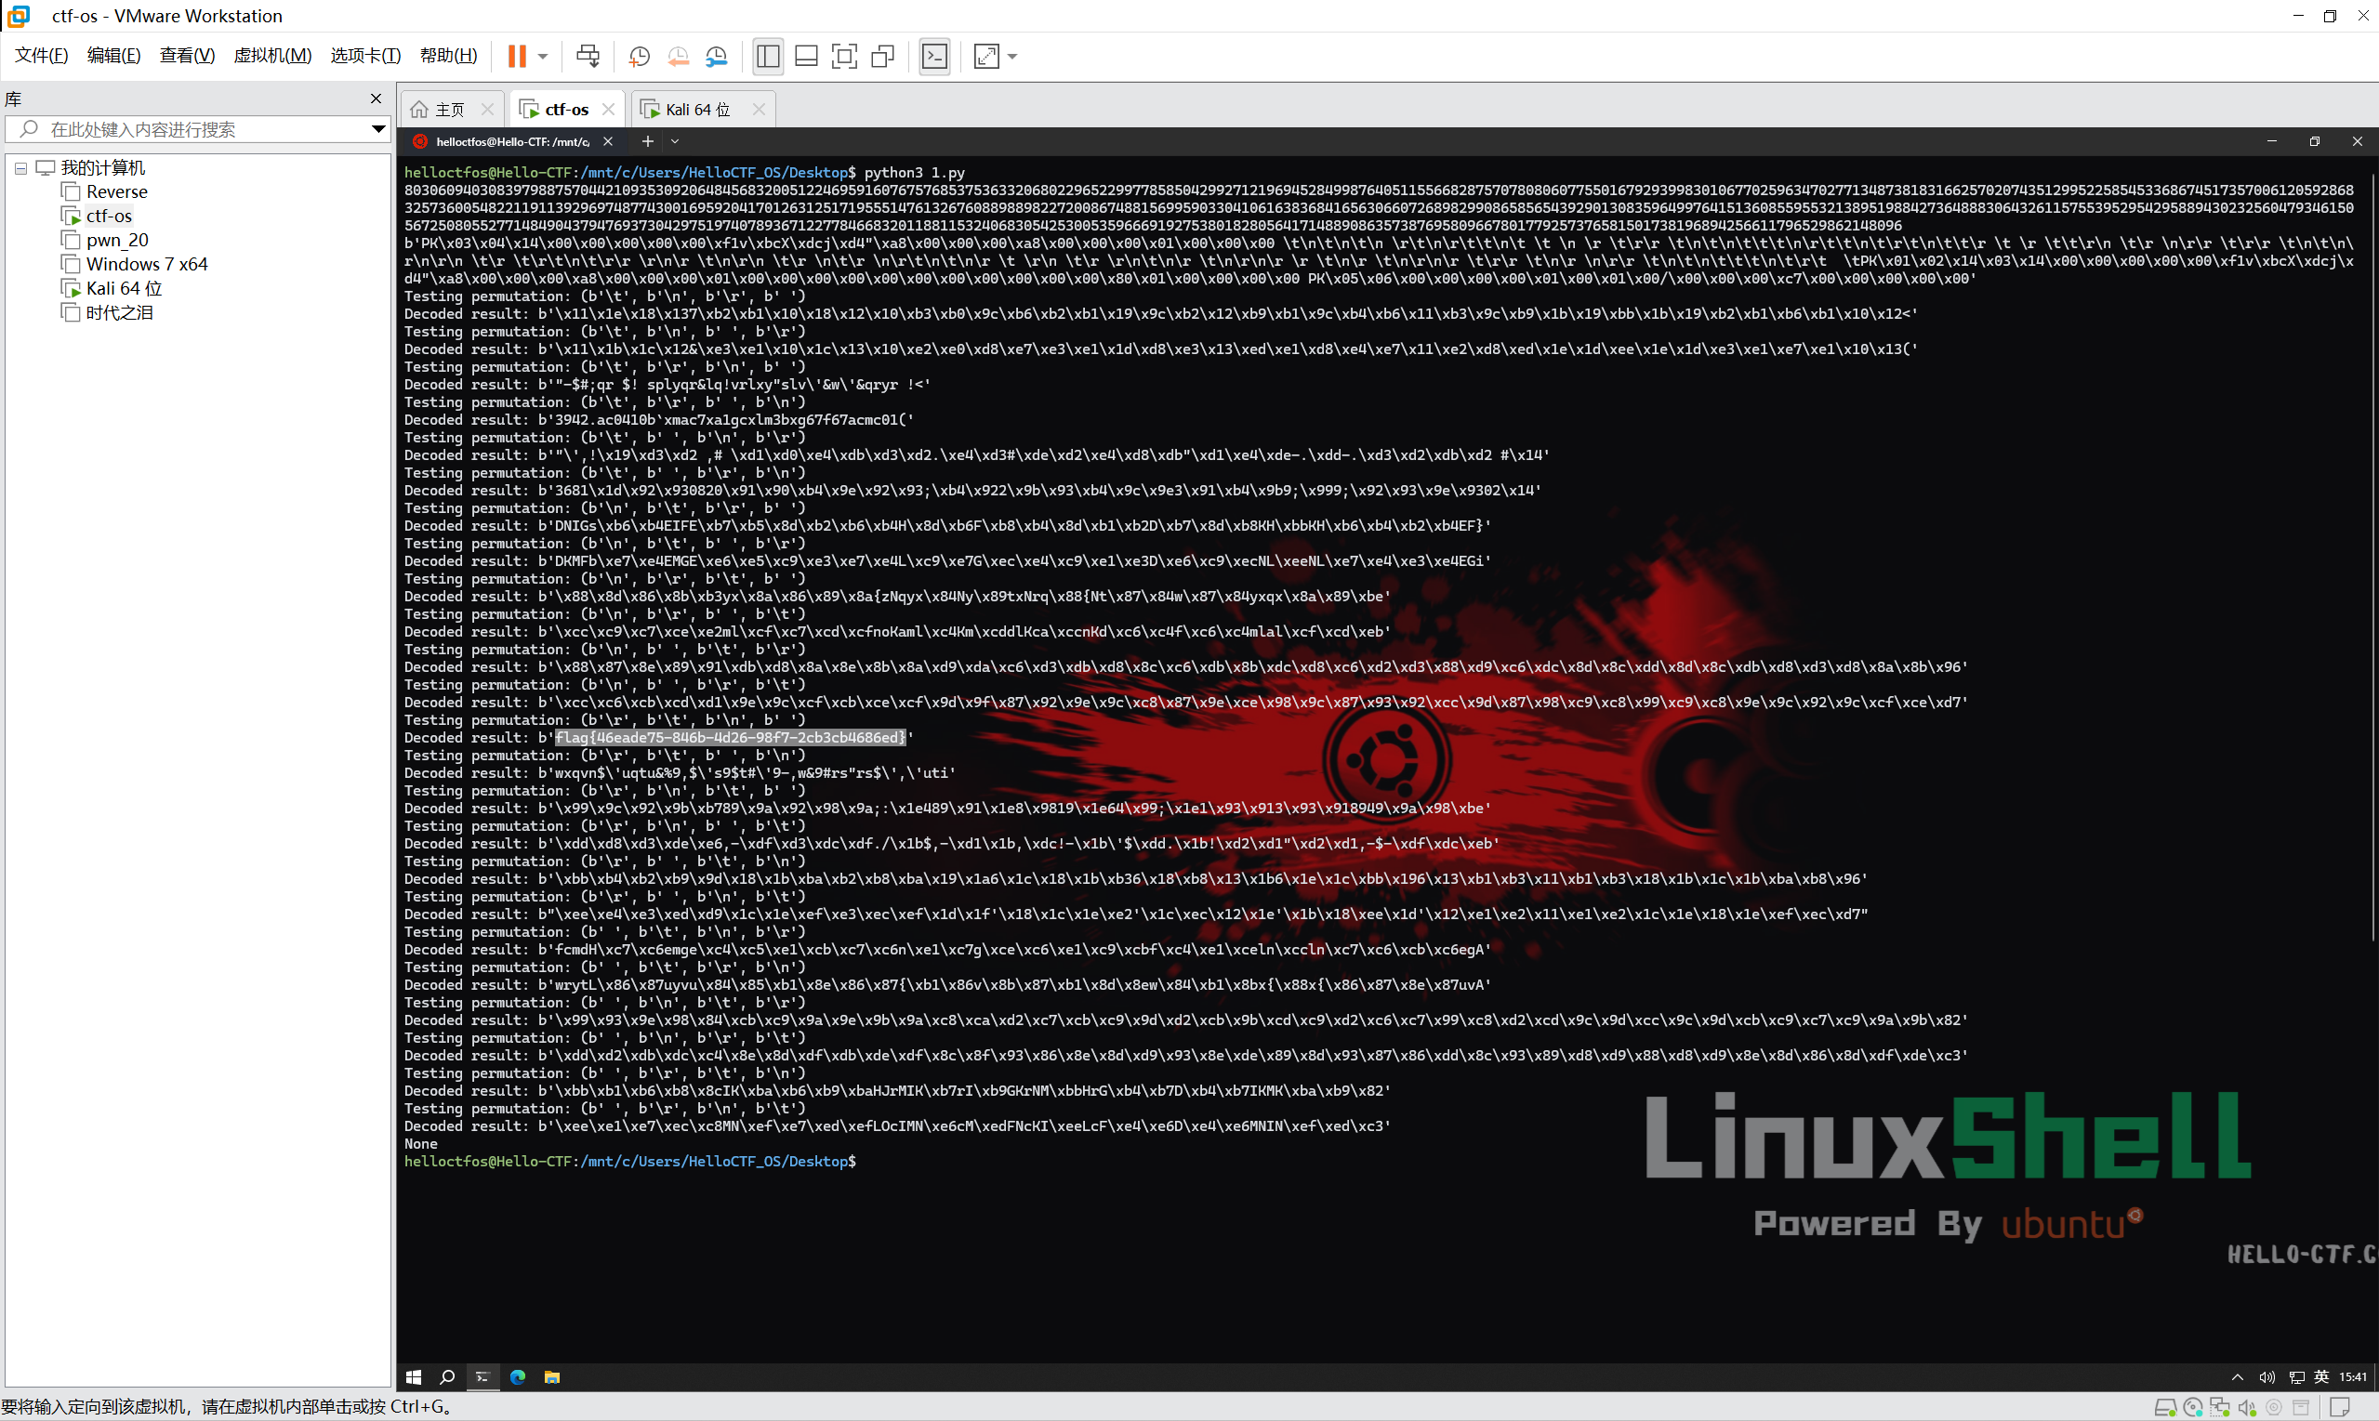The width and height of the screenshot is (2379, 1421).
Task: Click the 15:41 clock in guest taskbar
Action: pyautogui.click(x=2352, y=1377)
